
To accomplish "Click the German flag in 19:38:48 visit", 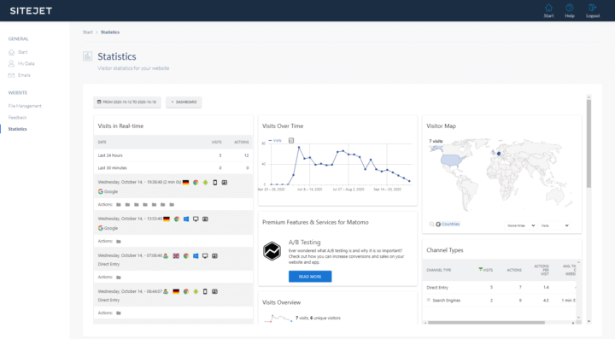I will tap(186, 182).
